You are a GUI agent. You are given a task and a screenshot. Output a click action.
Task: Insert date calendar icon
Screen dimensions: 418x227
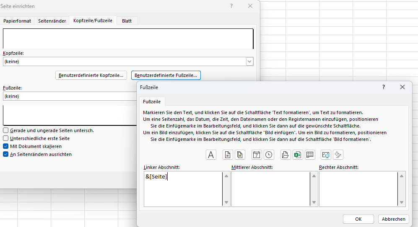(x=257, y=155)
